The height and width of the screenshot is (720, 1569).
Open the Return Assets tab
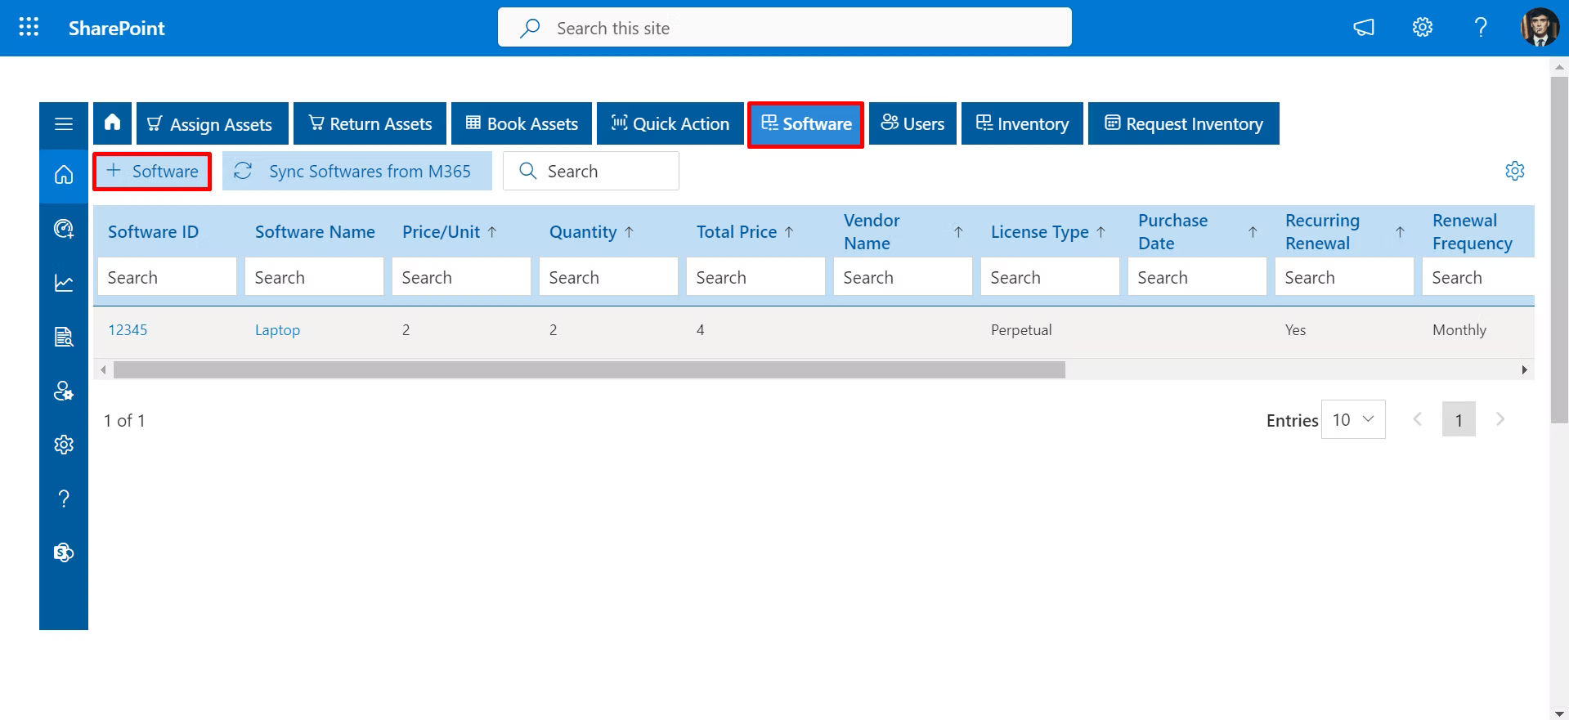(370, 123)
